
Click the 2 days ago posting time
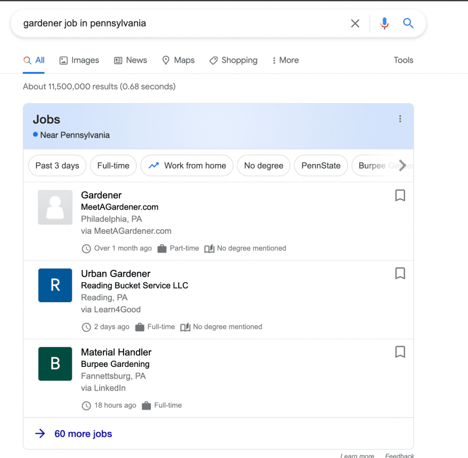pos(111,327)
